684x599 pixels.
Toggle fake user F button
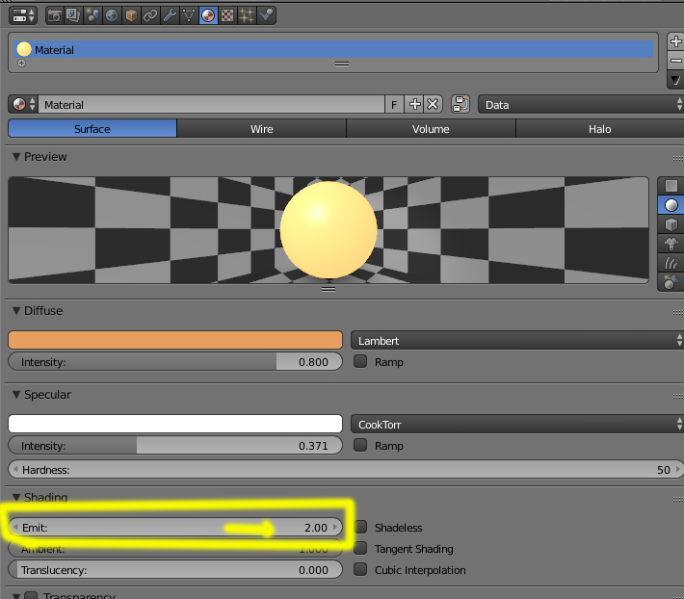394,105
